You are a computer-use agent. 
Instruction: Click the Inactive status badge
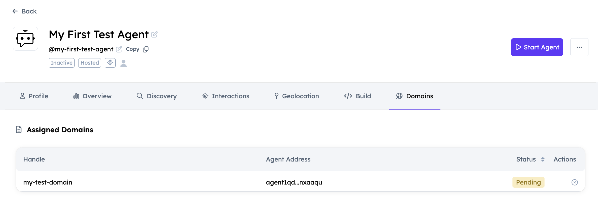click(62, 63)
